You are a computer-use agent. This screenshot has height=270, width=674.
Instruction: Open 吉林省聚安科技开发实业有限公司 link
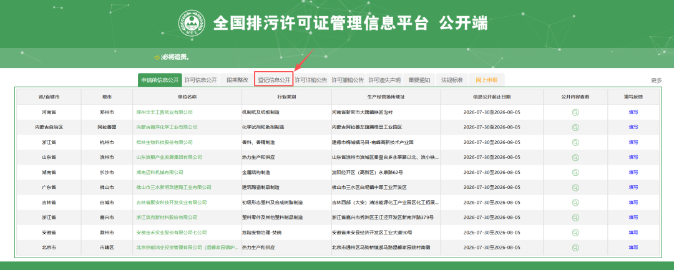click(x=172, y=203)
